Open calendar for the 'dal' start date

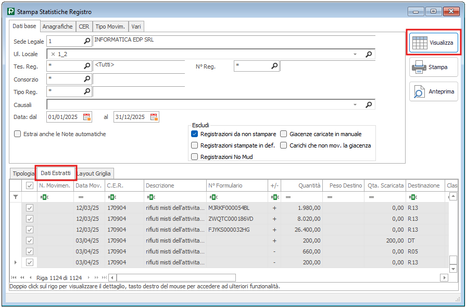(x=87, y=117)
